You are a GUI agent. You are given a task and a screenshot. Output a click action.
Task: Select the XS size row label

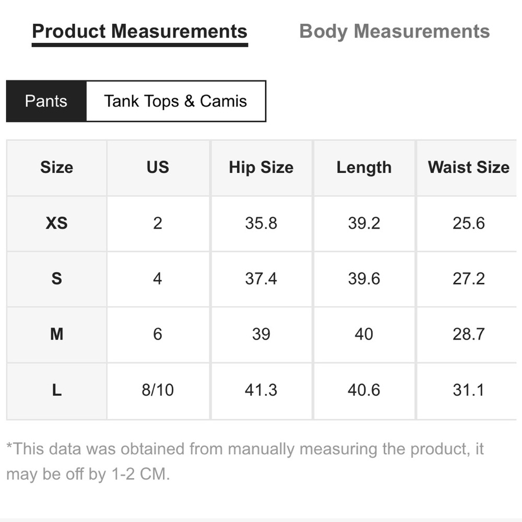point(56,223)
